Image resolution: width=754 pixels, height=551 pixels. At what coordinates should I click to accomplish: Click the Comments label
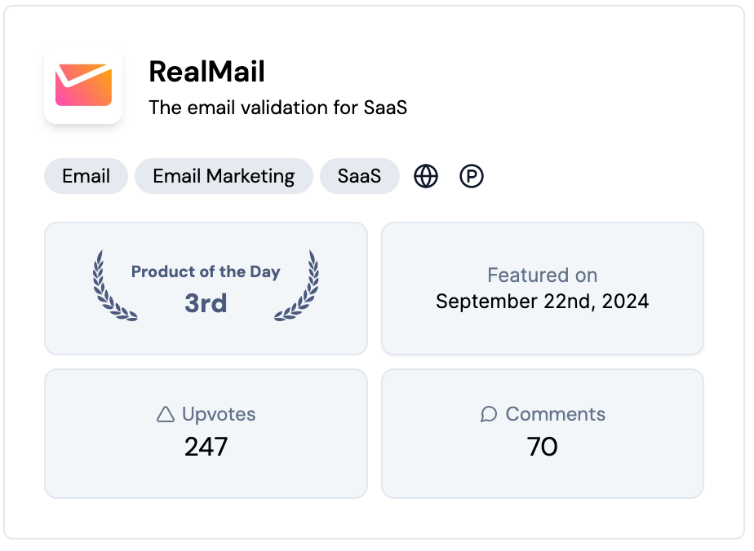coord(555,414)
